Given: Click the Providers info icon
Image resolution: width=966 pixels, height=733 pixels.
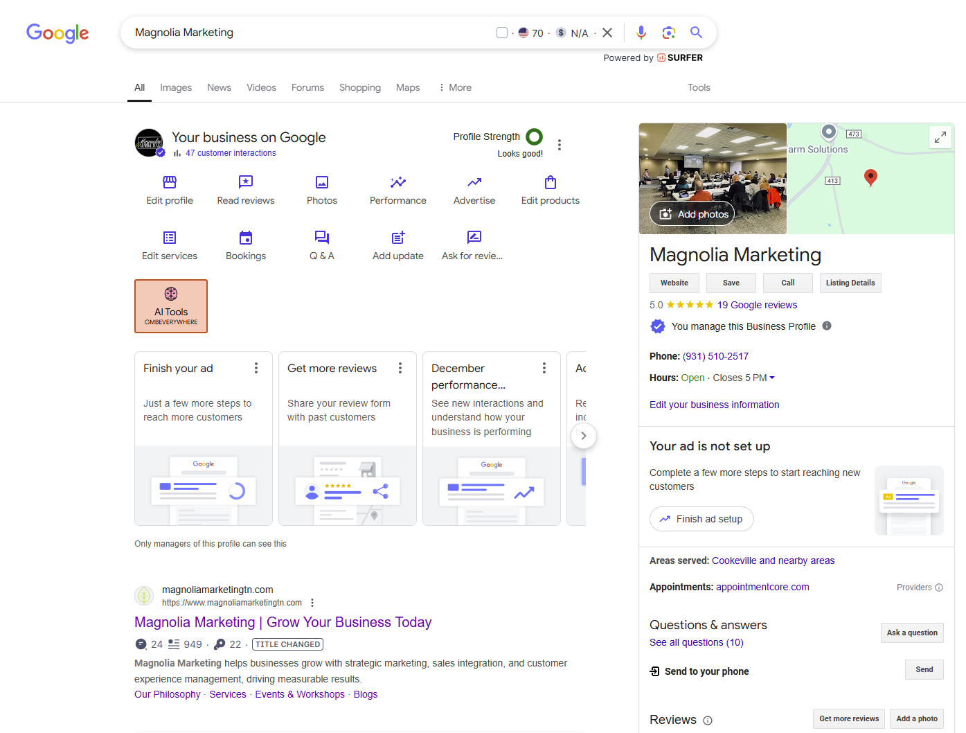Looking at the screenshot, I should (939, 588).
